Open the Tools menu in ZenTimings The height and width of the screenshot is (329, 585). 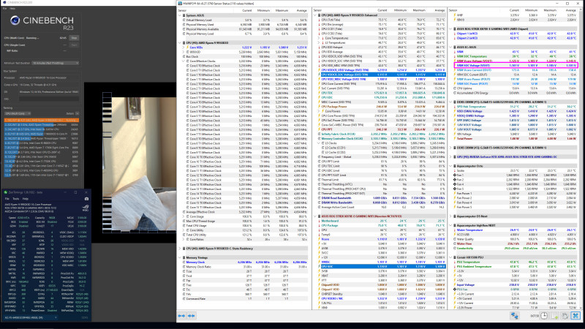[15, 199]
